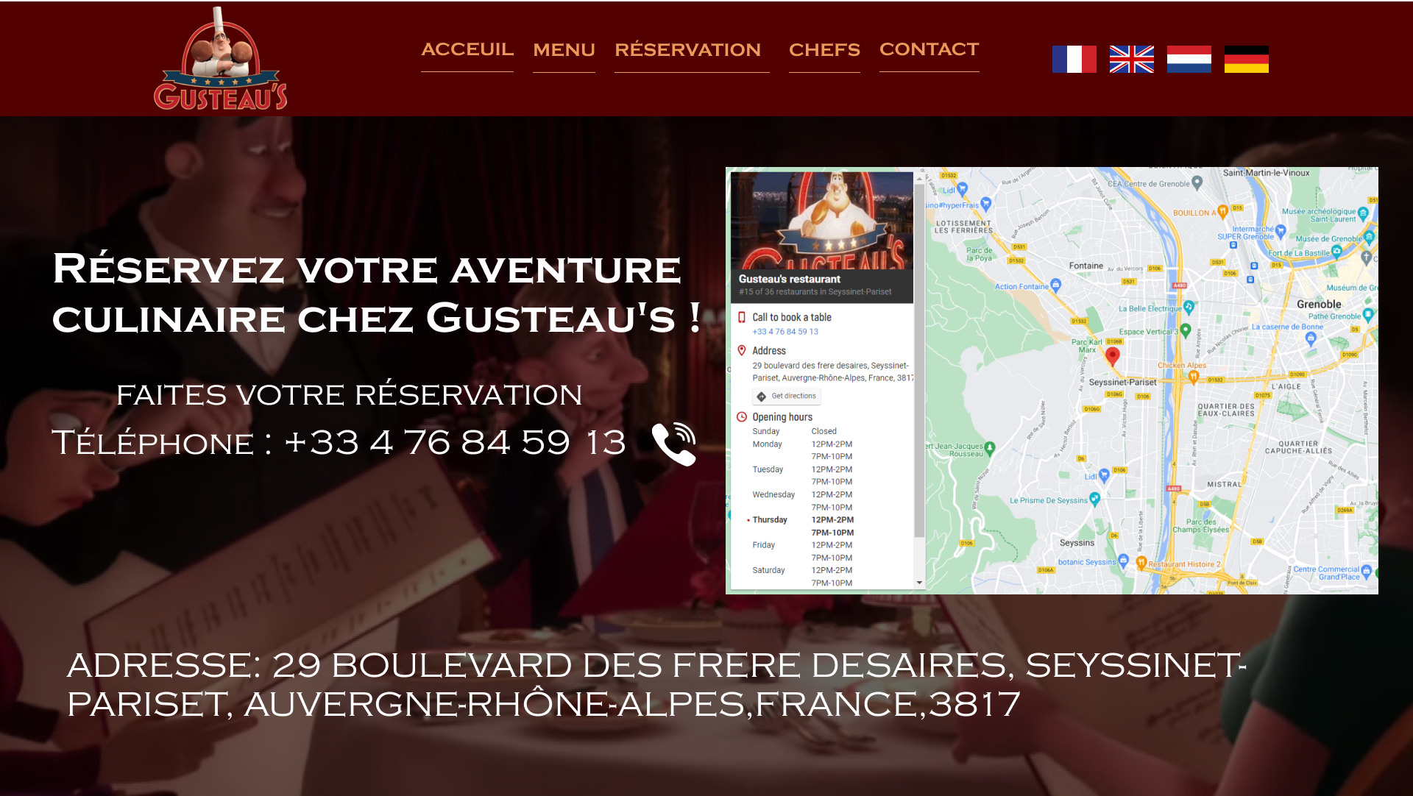Open the Chefs navigation link
Screen dimensions: 1413x796
(x=824, y=50)
